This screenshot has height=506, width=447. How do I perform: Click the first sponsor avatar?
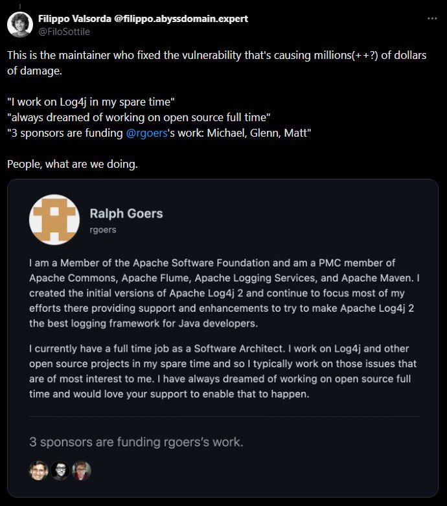click(38, 470)
